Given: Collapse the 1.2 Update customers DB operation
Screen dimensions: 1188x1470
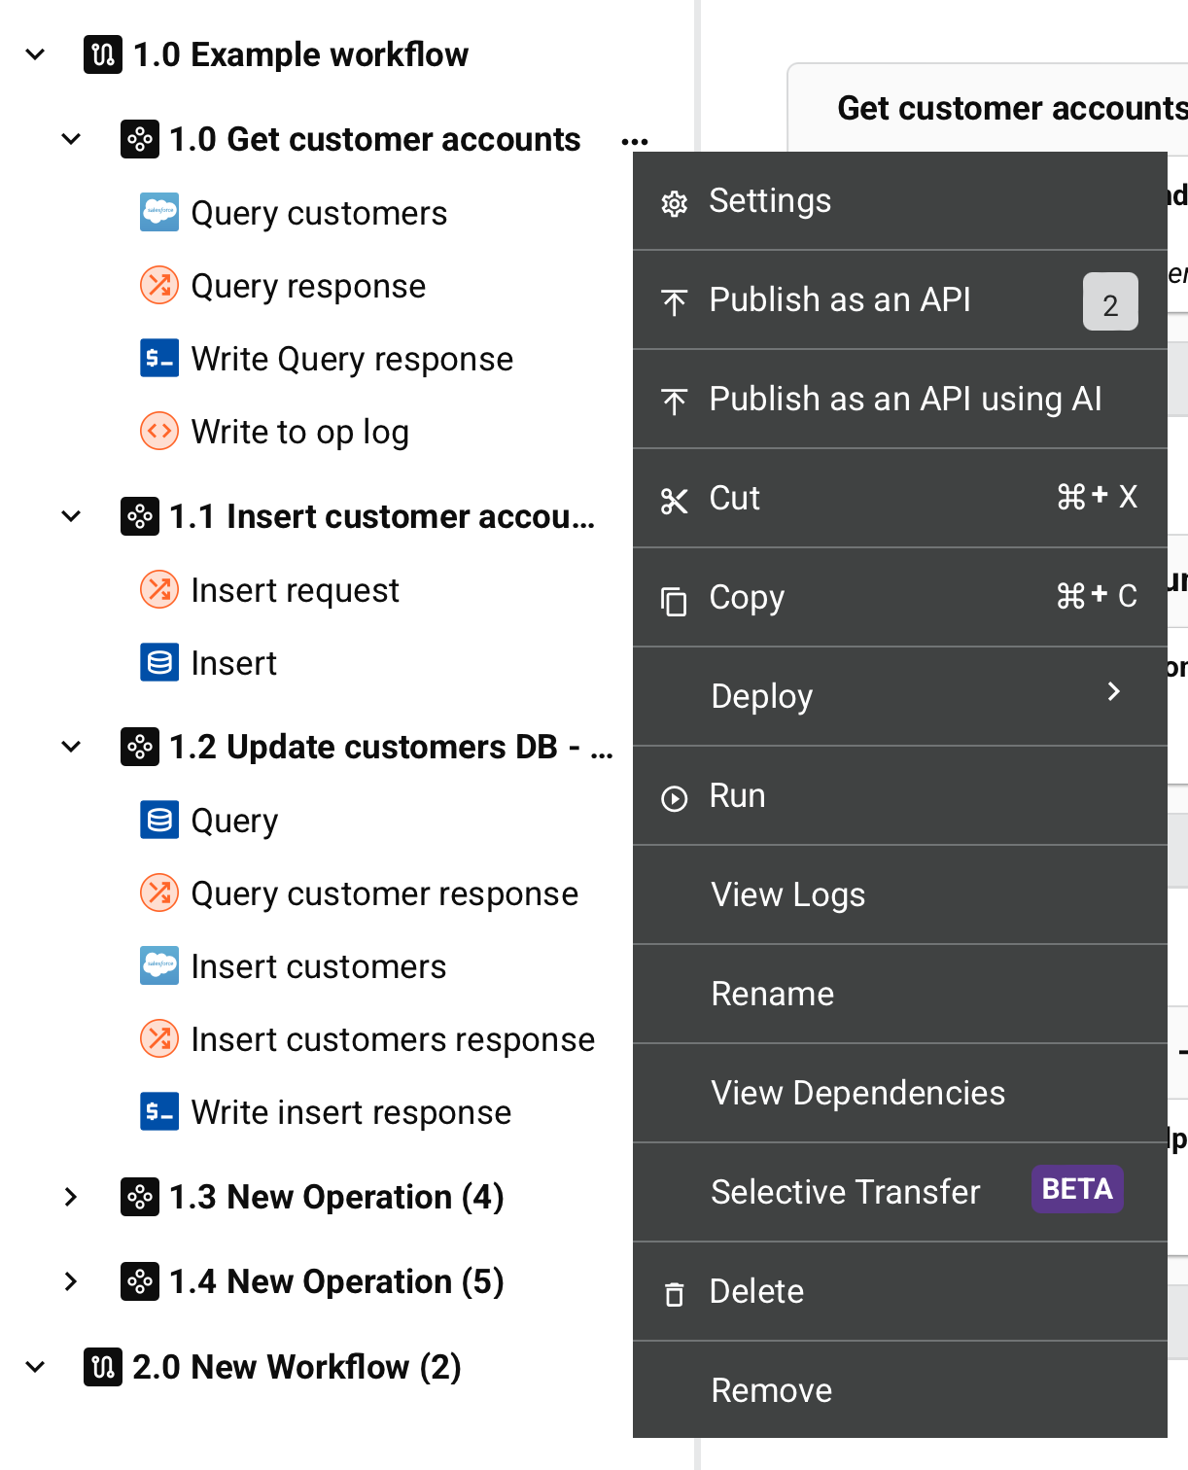Looking at the screenshot, I should pos(71,747).
